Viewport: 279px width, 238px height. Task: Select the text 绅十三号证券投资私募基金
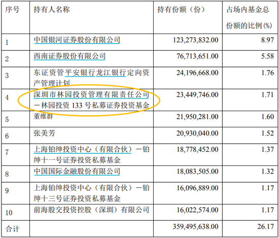(x=77, y=198)
